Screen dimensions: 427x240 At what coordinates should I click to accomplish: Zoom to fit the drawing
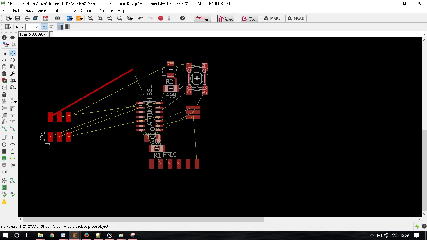click(x=90, y=18)
